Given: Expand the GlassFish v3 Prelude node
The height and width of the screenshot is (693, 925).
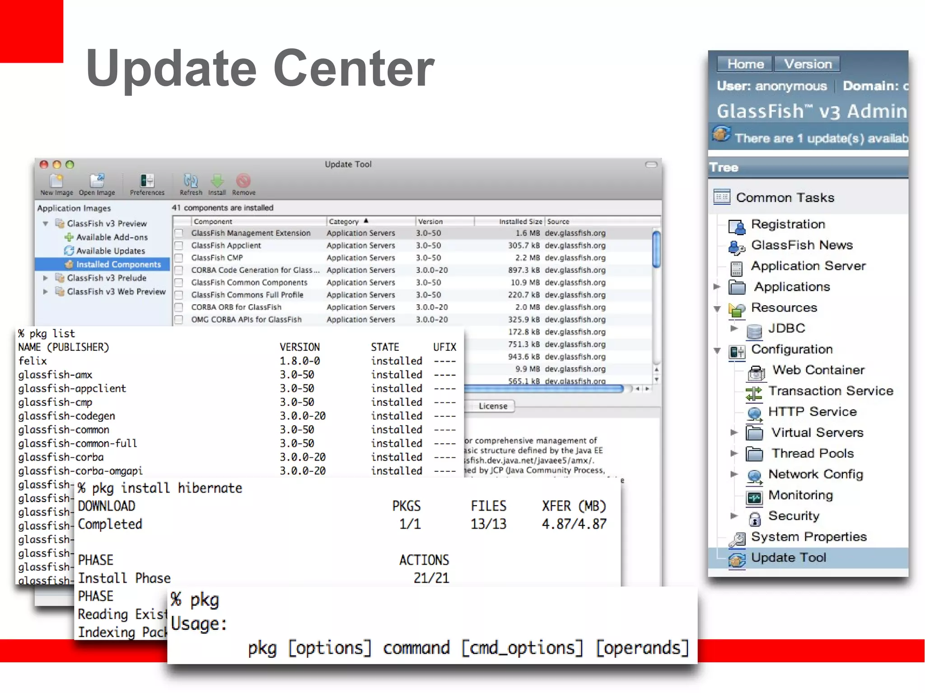Looking at the screenshot, I should point(46,278).
